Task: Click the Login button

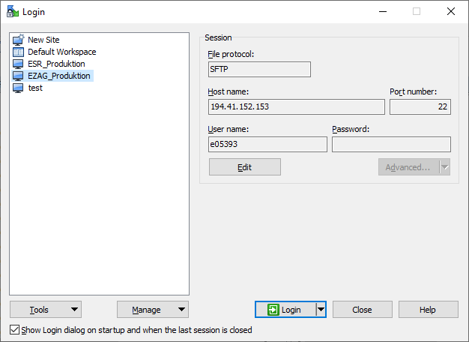Action: click(x=285, y=309)
